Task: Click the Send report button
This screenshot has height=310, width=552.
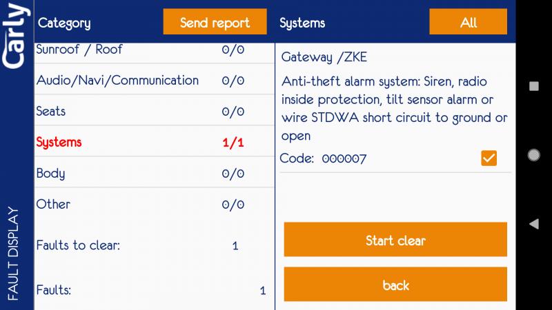Action: pyautogui.click(x=215, y=23)
